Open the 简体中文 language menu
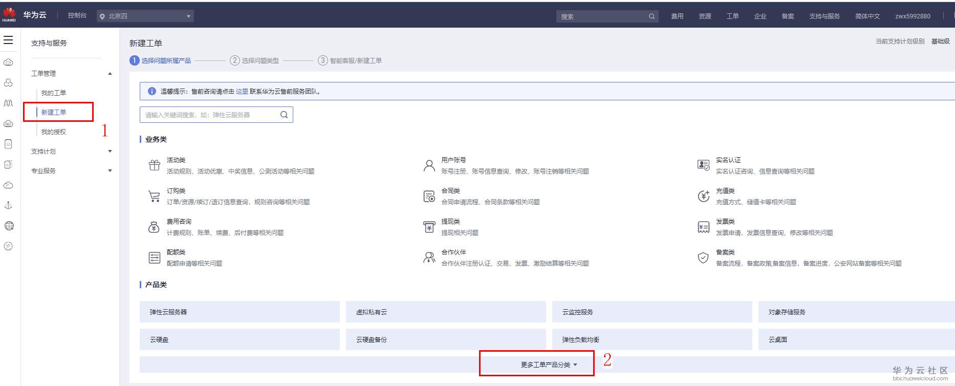The height and width of the screenshot is (386, 955). tap(867, 16)
